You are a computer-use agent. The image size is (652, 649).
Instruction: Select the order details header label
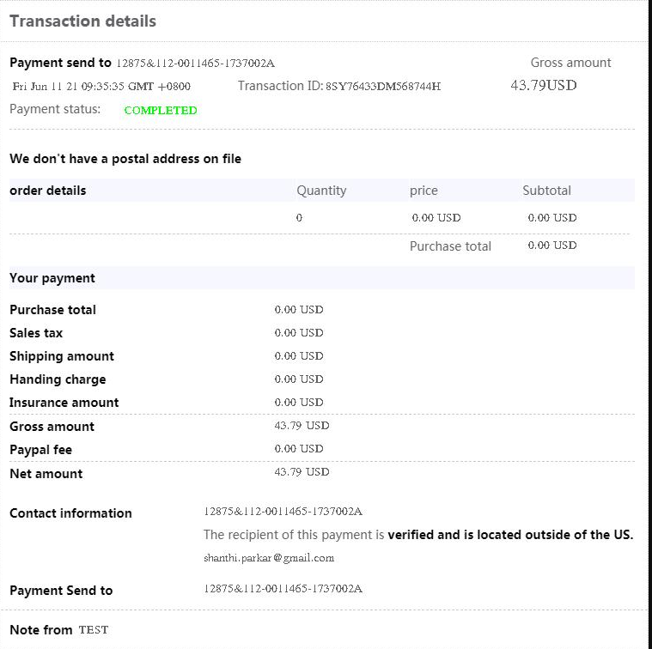point(48,191)
